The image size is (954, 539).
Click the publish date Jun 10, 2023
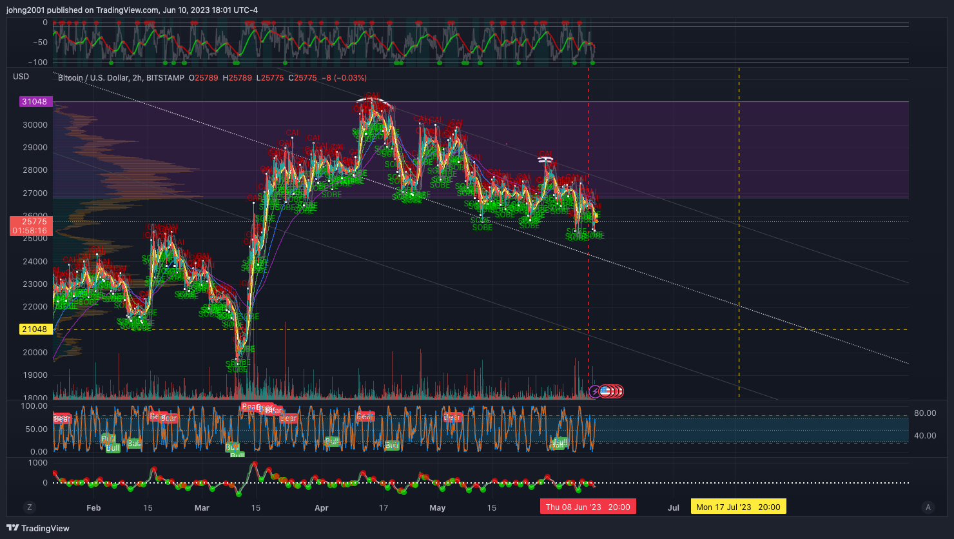click(x=188, y=10)
